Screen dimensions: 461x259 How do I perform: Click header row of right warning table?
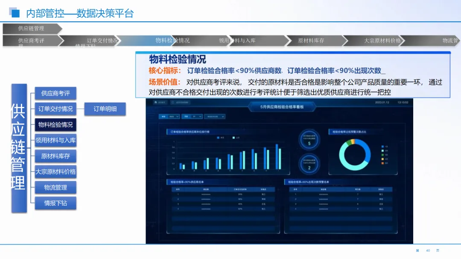pos(341,189)
